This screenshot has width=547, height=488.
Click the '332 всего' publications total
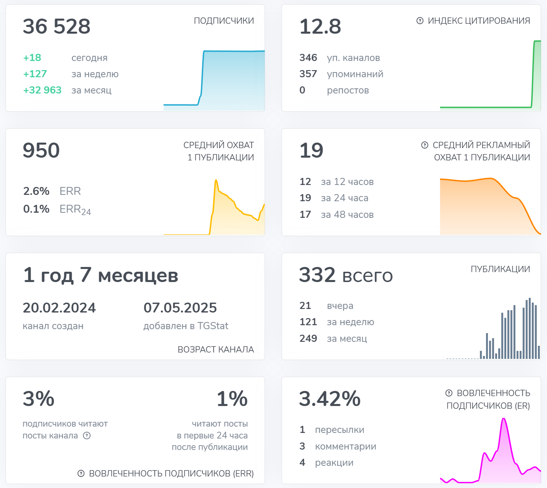pos(346,275)
